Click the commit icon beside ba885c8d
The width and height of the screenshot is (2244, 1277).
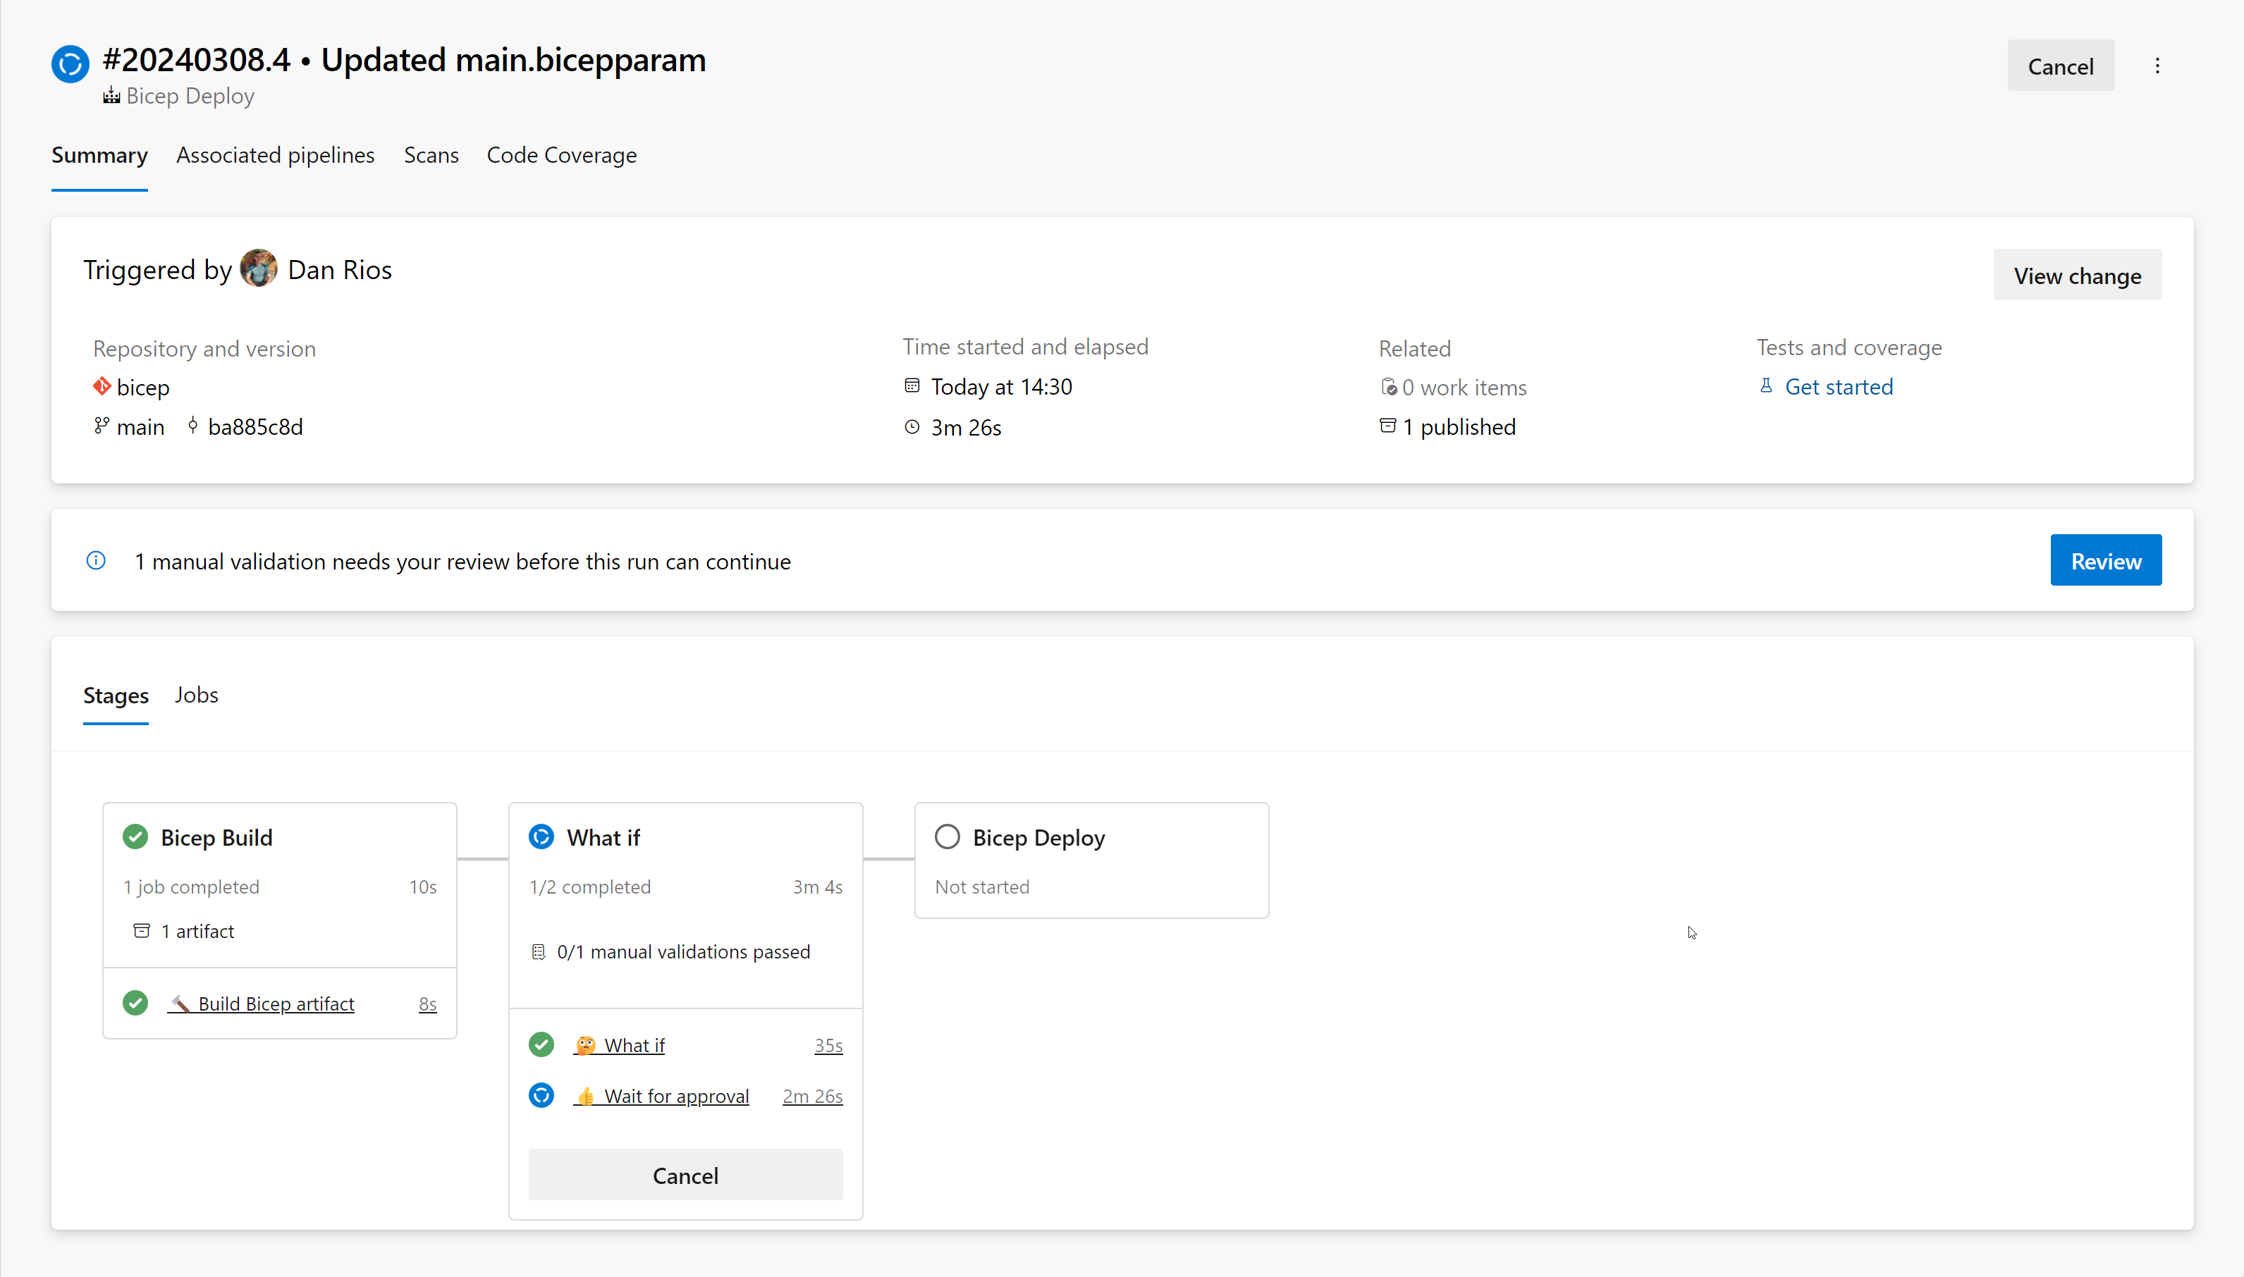[193, 426]
